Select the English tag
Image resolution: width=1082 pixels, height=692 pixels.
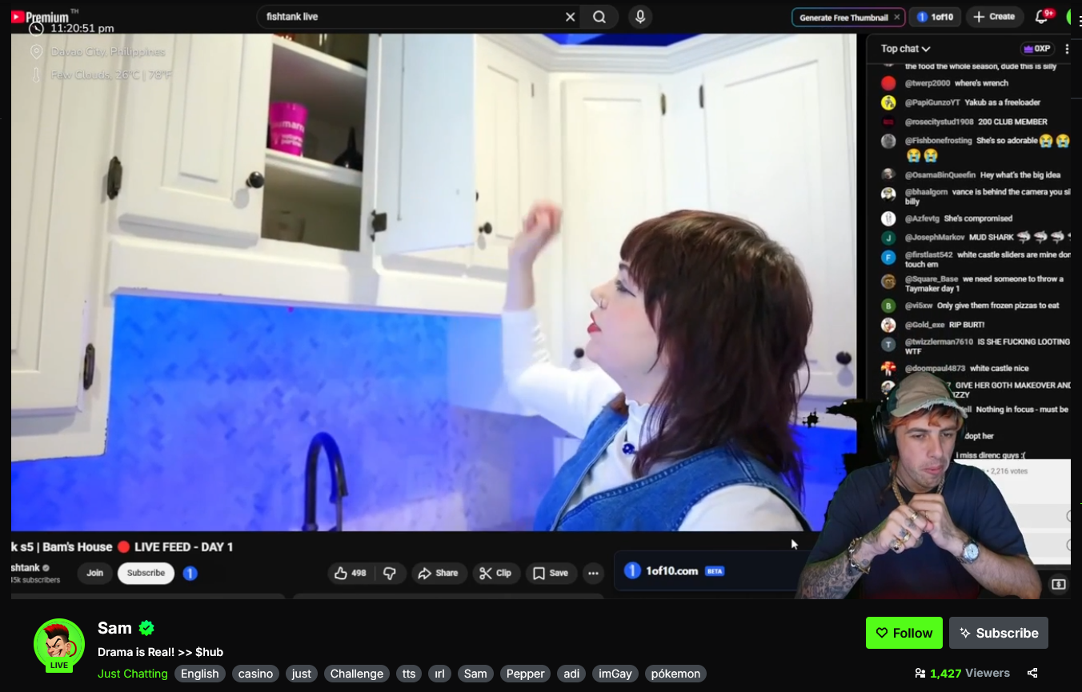[x=200, y=674]
